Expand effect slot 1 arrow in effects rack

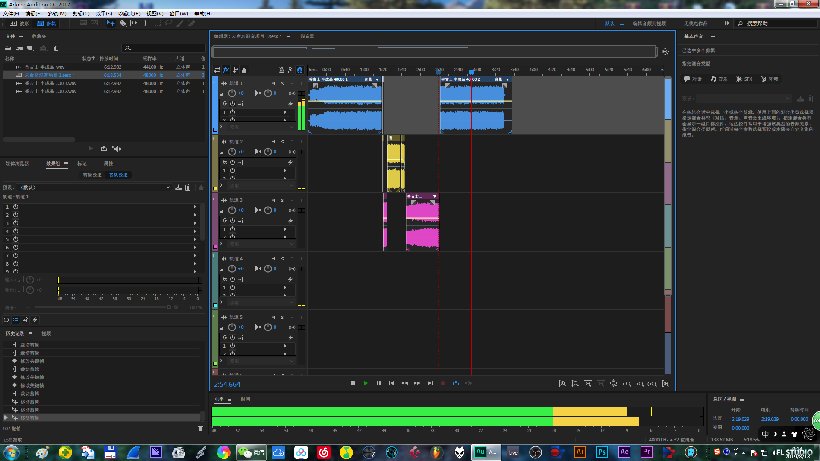pyautogui.click(x=195, y=207)
